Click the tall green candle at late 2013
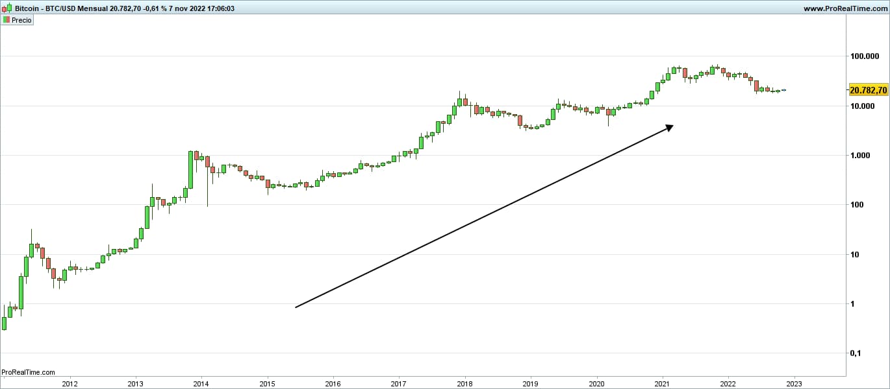The image size is (890, 389). 191,169
